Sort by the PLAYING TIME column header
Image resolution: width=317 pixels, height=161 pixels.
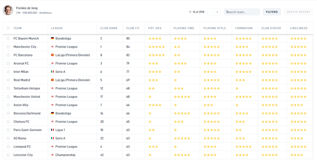(x=184, y=28)
